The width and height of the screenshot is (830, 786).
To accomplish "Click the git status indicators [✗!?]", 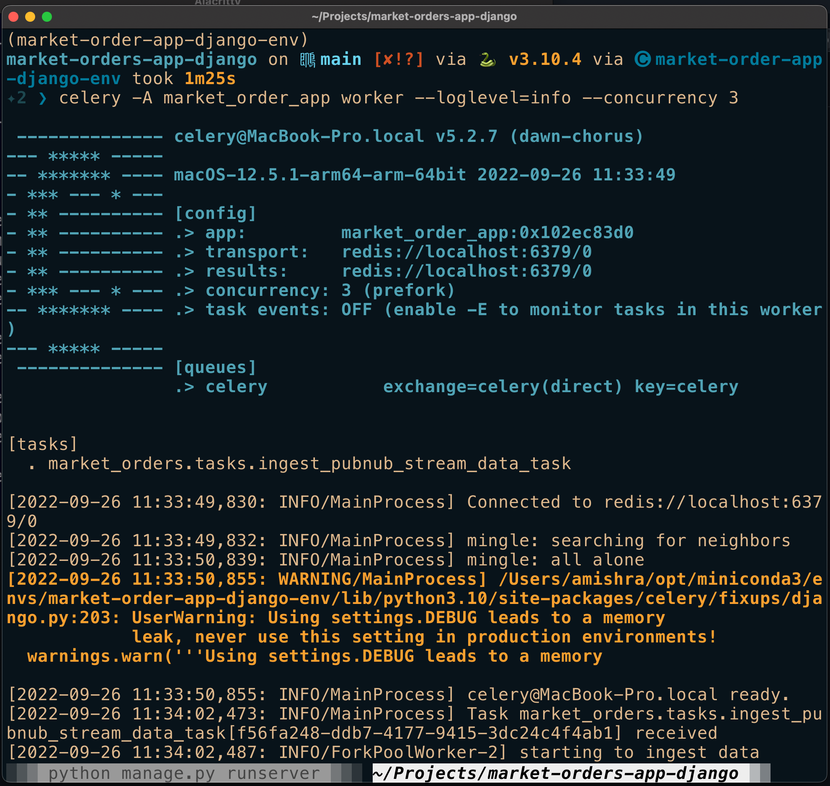I will (x=398, y=59).
